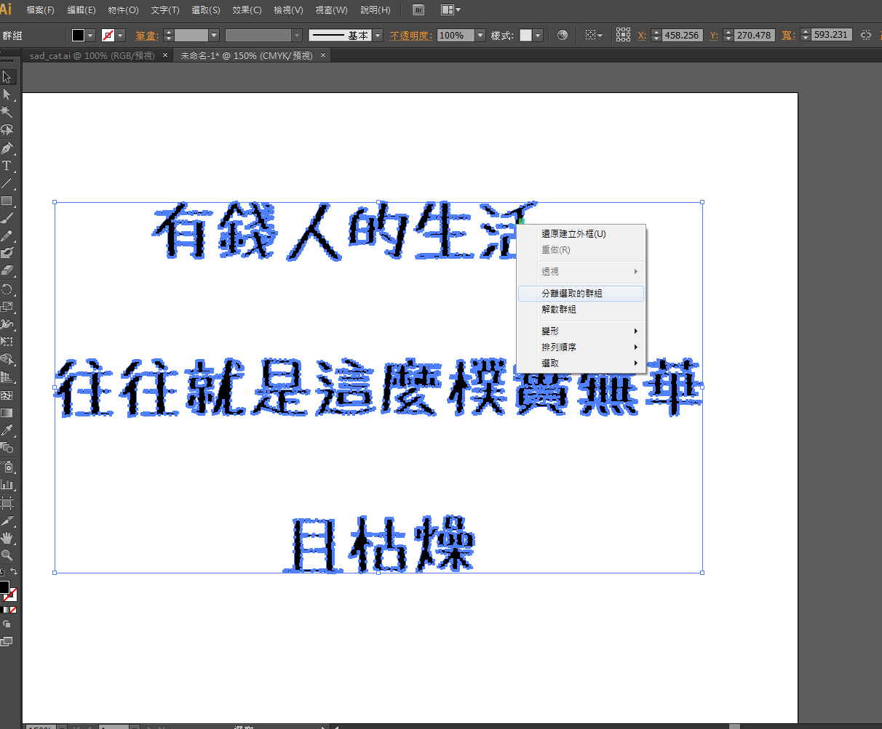Screen dimensions: 882x729
Task: Switch to the sad_cat.ai document tab
Action: coord(92,55)
